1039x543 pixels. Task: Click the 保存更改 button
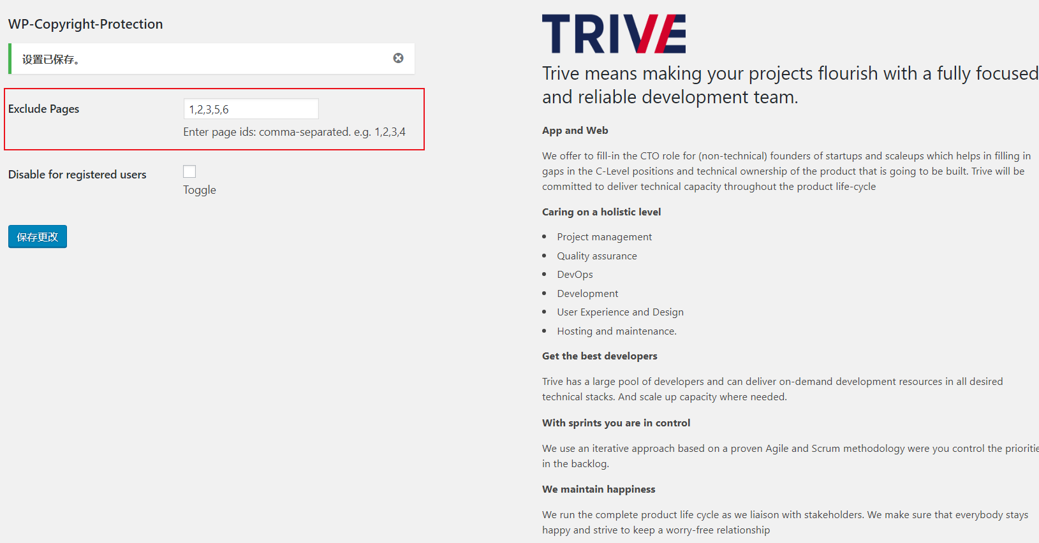coord(38,236)
